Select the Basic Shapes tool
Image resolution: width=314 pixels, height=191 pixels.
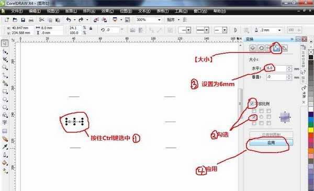[5, 115]
